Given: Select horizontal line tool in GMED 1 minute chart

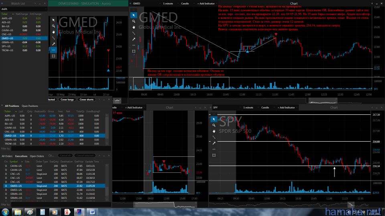Looking at the screenshot, I should point(134,45).
